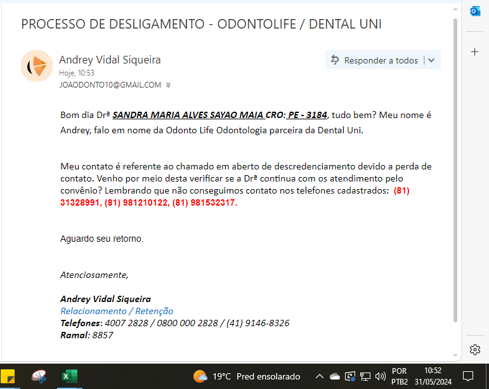The height and width of the screenshot is (389, 489).
Task: Open Sticky Notes from the taskbar
Action: click(x=8, y=376)
